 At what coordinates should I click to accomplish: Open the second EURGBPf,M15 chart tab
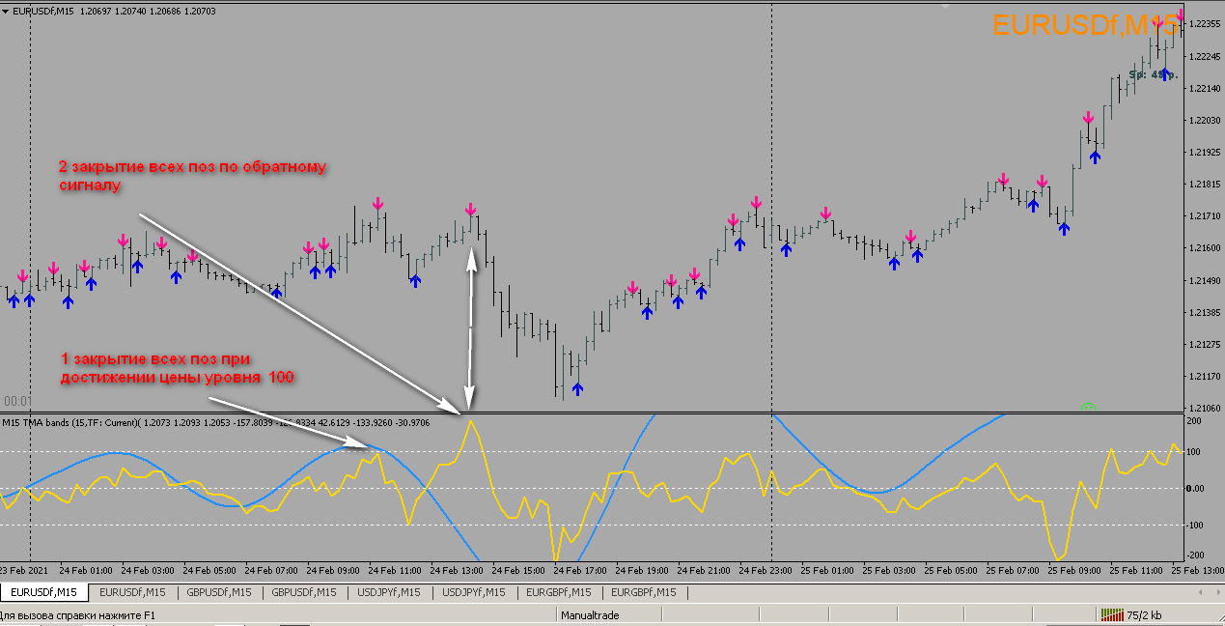click(x=643, y=592)
